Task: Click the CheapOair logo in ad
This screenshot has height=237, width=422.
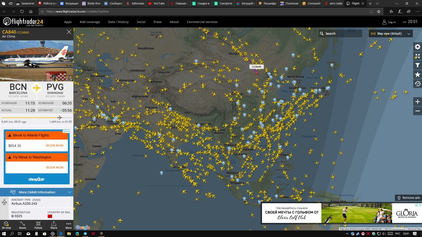Action: click(x=37, y=179)
